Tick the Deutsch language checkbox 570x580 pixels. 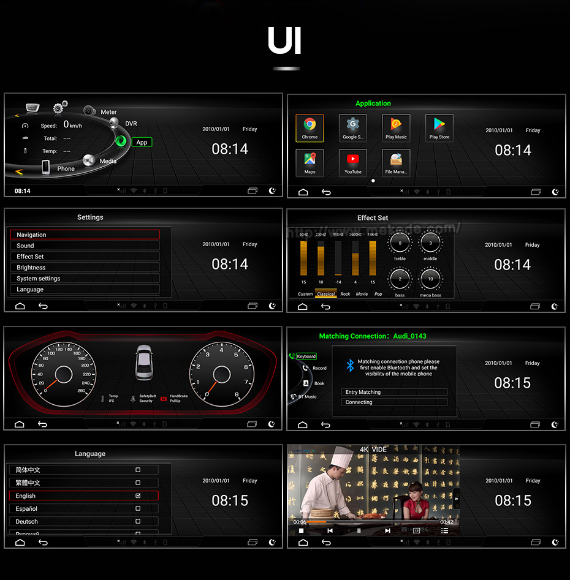[138, 521]
